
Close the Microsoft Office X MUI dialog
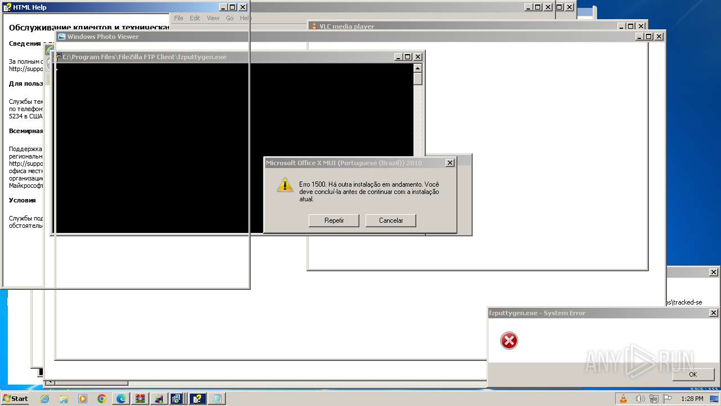point(449,163)
